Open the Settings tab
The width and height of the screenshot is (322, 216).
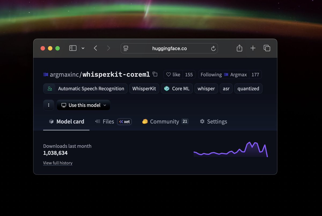(213, 122)
